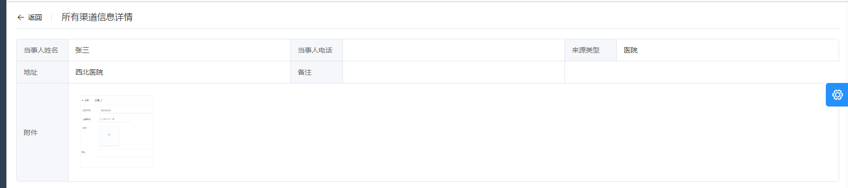Screen dimensions: 848x188
Task: Select the address value 西北医院
Action: point(89,72)
